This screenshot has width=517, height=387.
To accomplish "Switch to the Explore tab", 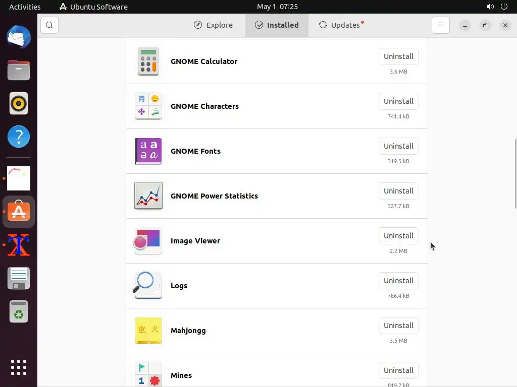I will click(214, 25).
